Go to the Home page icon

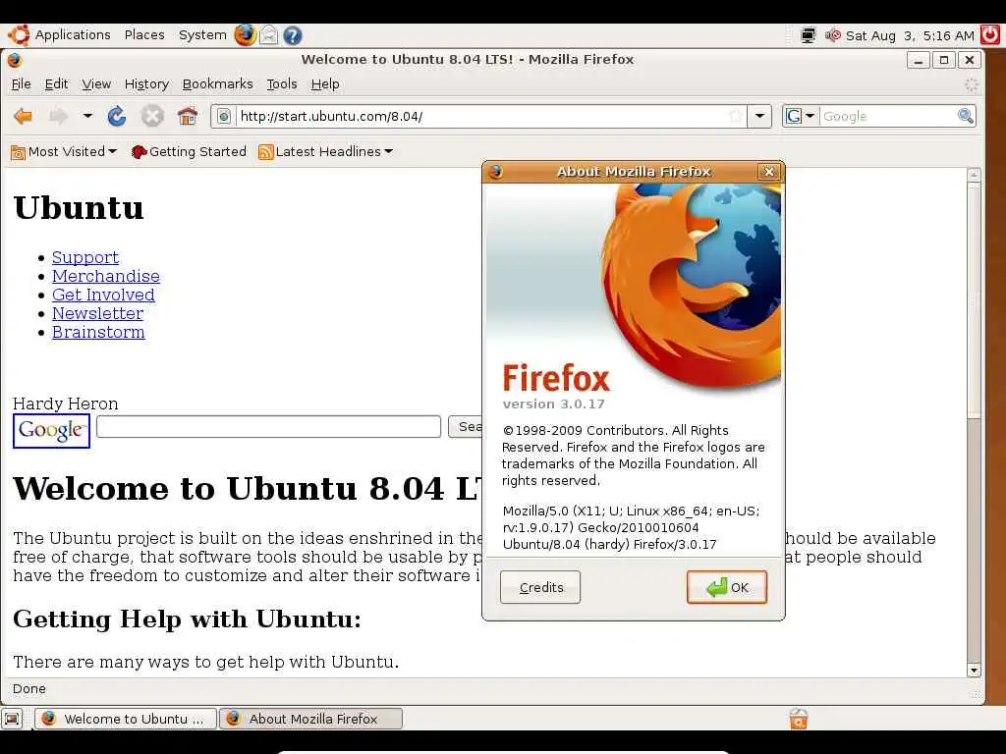point(188,116)
